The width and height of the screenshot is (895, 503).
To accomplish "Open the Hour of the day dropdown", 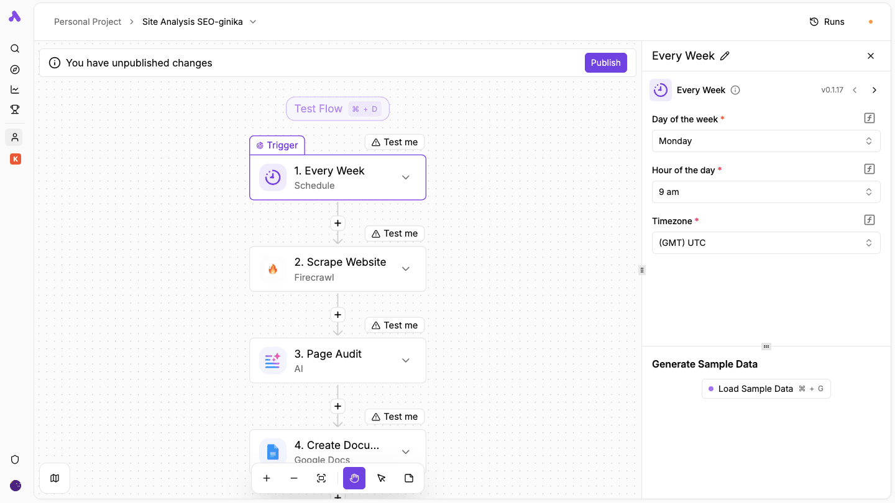I will click(x=766, y=192).
